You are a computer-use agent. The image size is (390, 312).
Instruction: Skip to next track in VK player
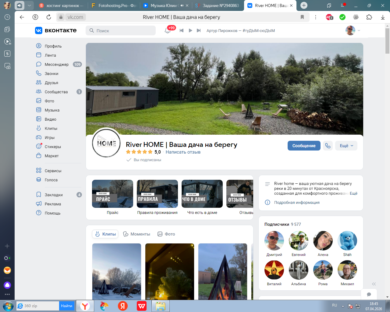click(x=199, y=30)
